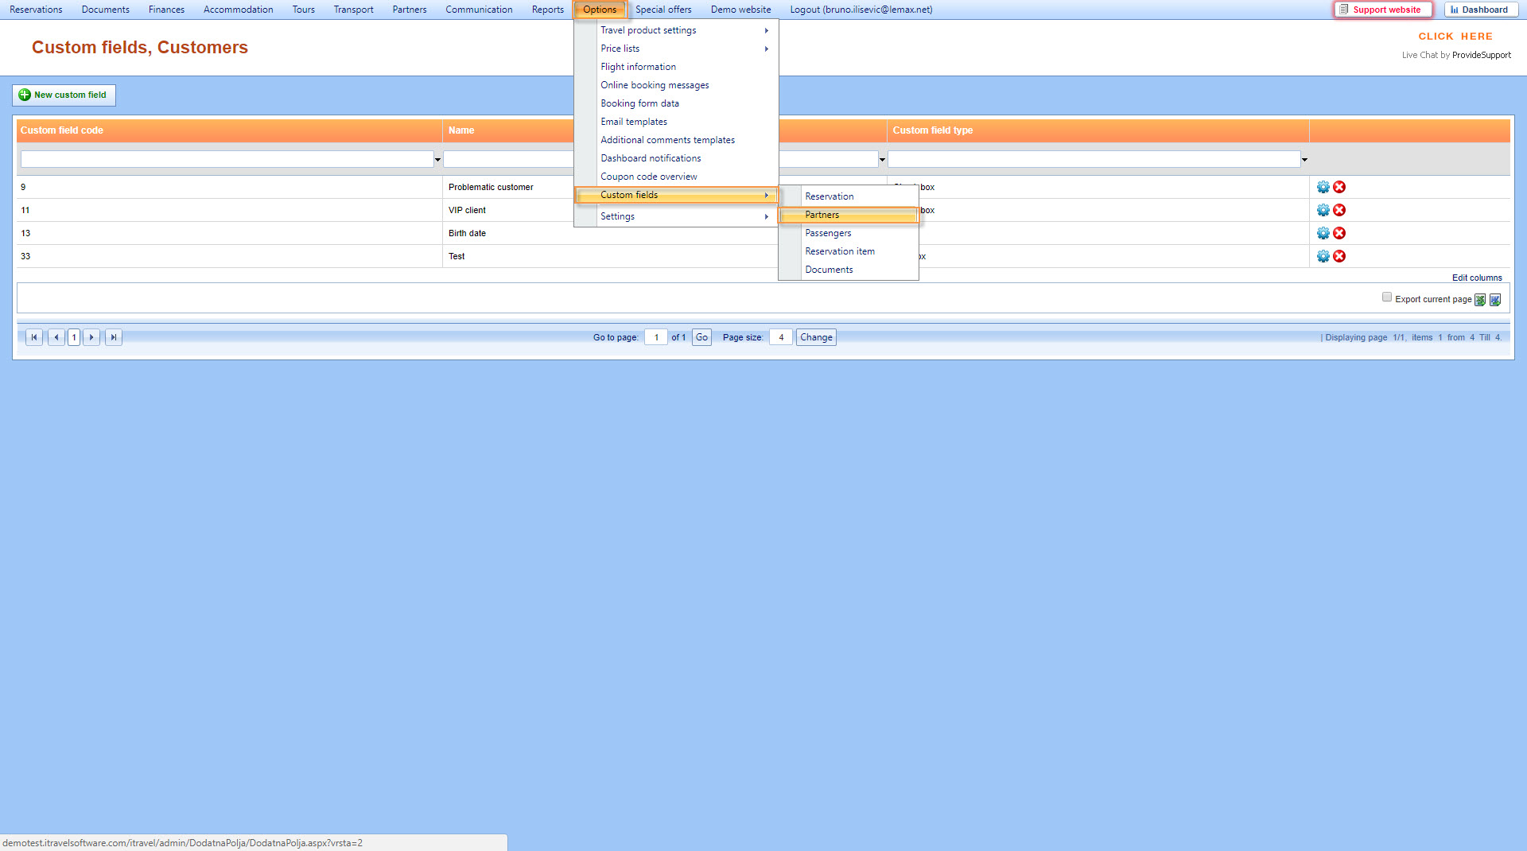Select Reservation in Custom fields submenu
This screenshot has height=851, width=1527.
click(849, 196)
